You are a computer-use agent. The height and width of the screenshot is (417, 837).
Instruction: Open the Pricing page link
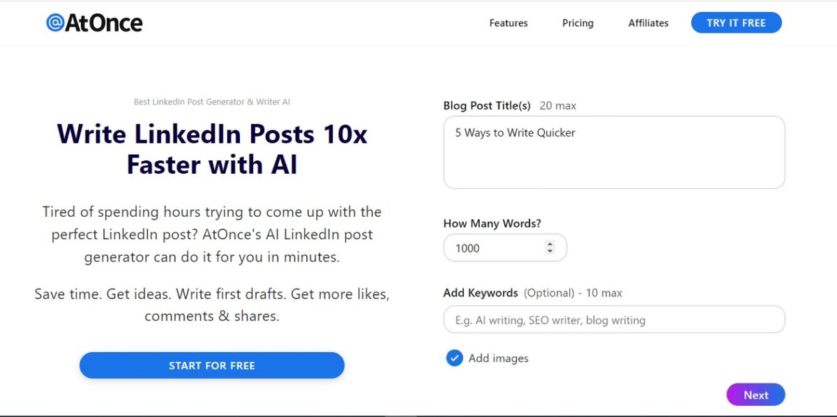[x=578, y=23]
